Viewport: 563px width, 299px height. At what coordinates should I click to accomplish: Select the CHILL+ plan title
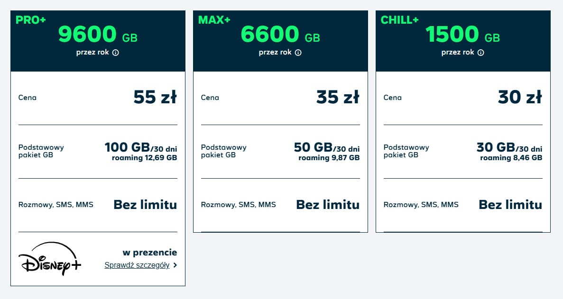(400, 20)
